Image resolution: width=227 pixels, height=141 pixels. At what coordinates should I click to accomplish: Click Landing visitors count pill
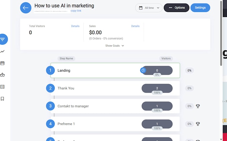tap(157, 70)
